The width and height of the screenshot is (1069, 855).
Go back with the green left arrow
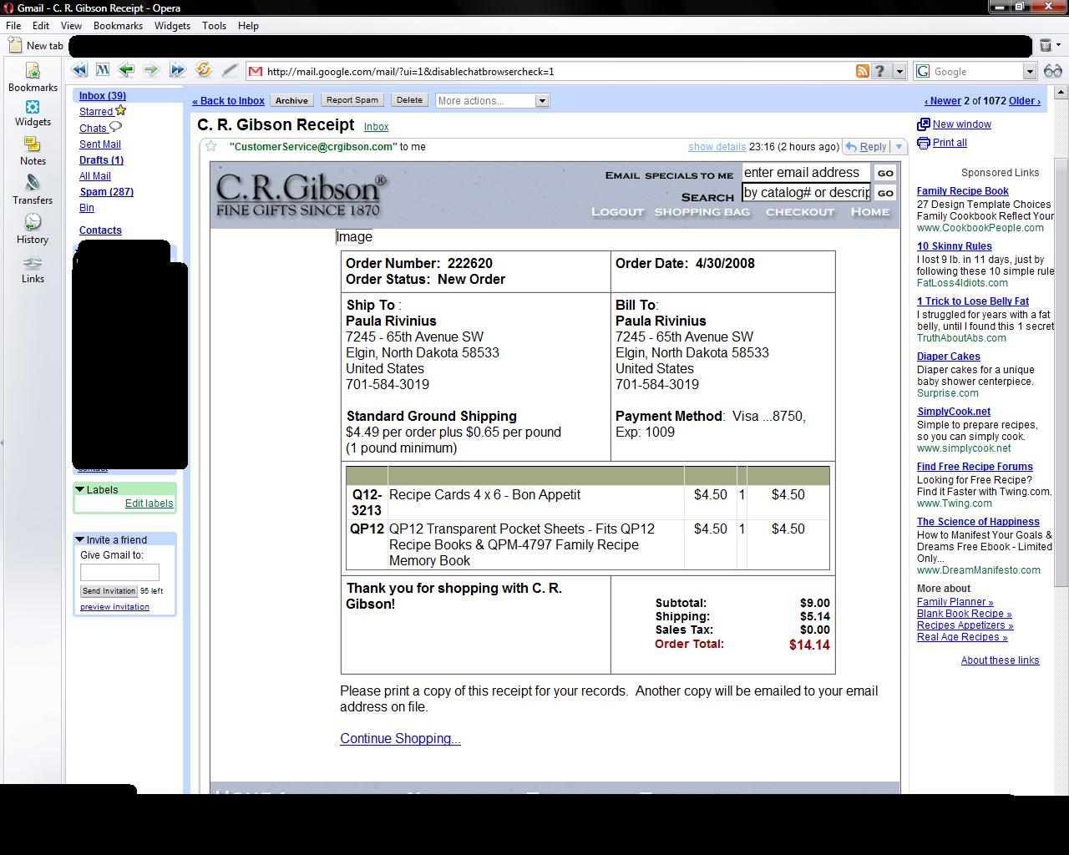(126, 70)
